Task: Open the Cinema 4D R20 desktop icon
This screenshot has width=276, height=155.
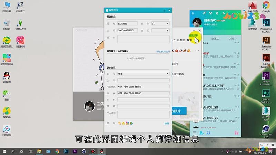Action: (266, 132)
